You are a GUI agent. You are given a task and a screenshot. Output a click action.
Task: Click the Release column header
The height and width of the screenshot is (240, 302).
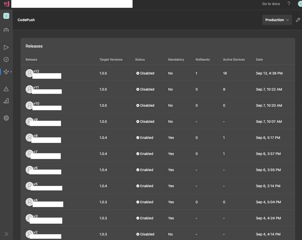(31, 60)
